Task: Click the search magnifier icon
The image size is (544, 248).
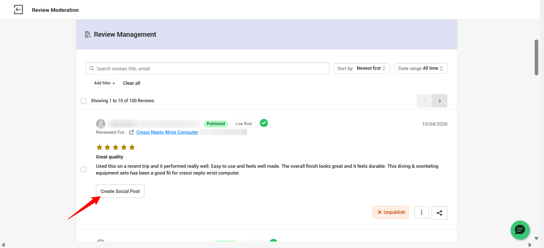Action: pos(92,68)
